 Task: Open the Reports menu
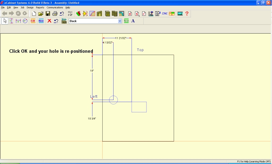tap(40, 7)
